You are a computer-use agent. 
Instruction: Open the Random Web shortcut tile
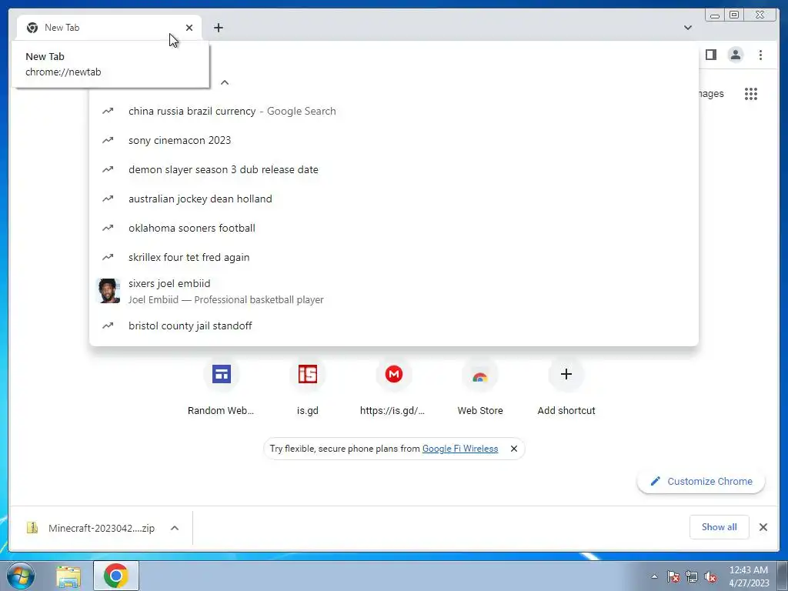tap(221, 388)
